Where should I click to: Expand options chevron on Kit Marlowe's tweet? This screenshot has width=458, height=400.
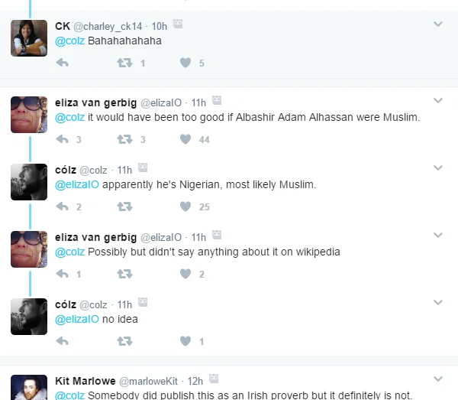coord(438,379)
